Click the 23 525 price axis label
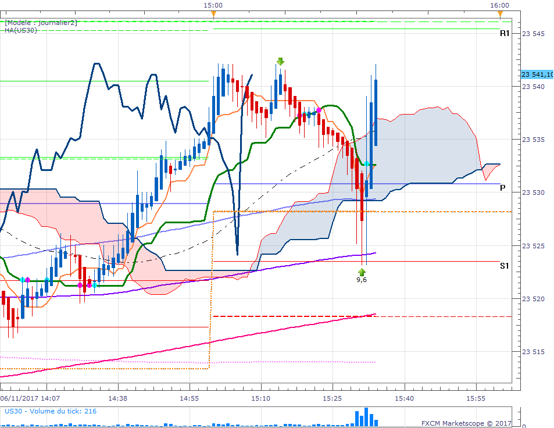The width and height of the screenshot is (554, 428). tap(534, 246)
